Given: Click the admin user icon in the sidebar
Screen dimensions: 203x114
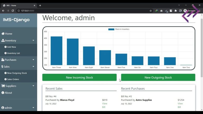Looking at the screenshot, I should [3, 108].
